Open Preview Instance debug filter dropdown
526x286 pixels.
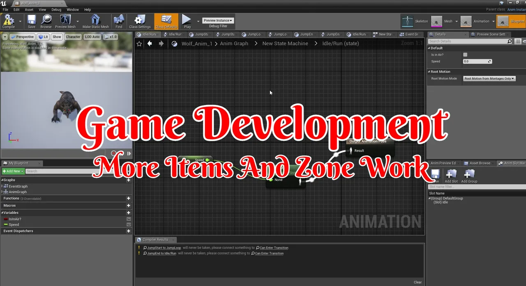click(218, 21)
